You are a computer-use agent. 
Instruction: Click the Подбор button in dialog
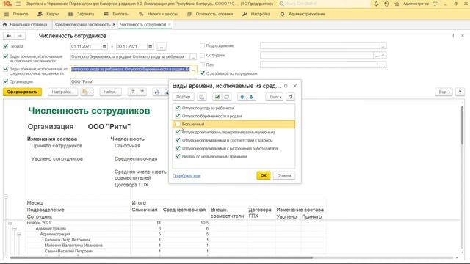pyautogui.click(x=183, y=97)
